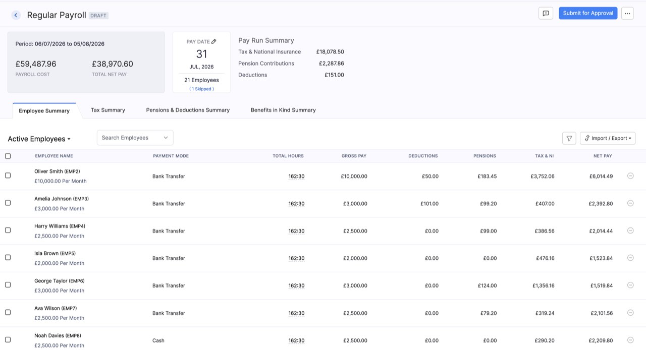Open the three-dot more options menu in header

pyautogui.click(x=627, y=14)
